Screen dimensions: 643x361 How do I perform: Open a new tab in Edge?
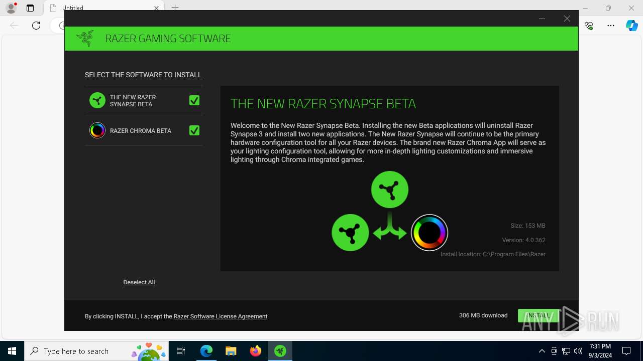point(175,8)
